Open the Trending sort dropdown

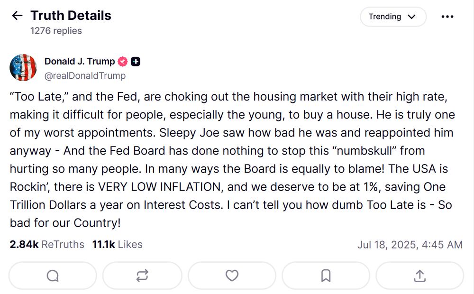[x=392, y=17]
